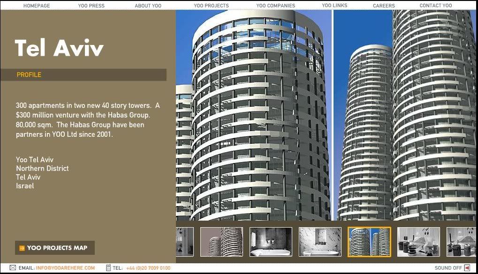Open the Careers page
This screenshot has height=274, width=478.
[x=384, y=6]
